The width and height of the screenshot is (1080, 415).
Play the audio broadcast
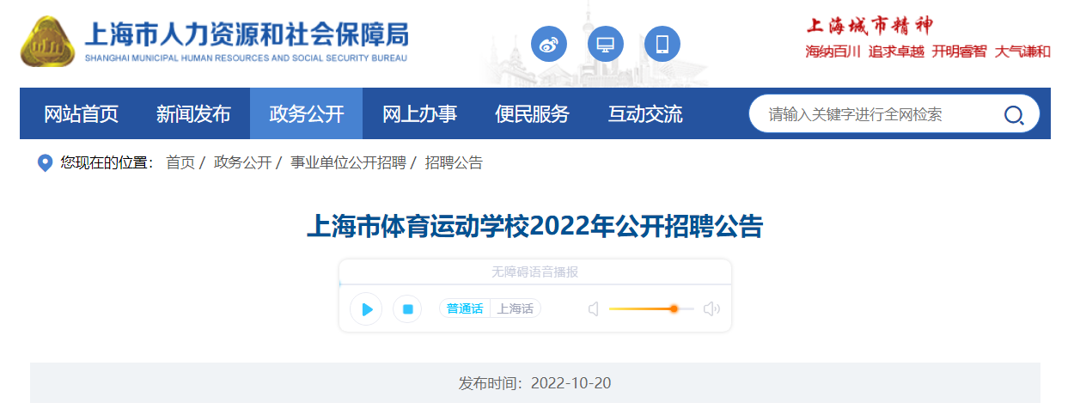366,309
